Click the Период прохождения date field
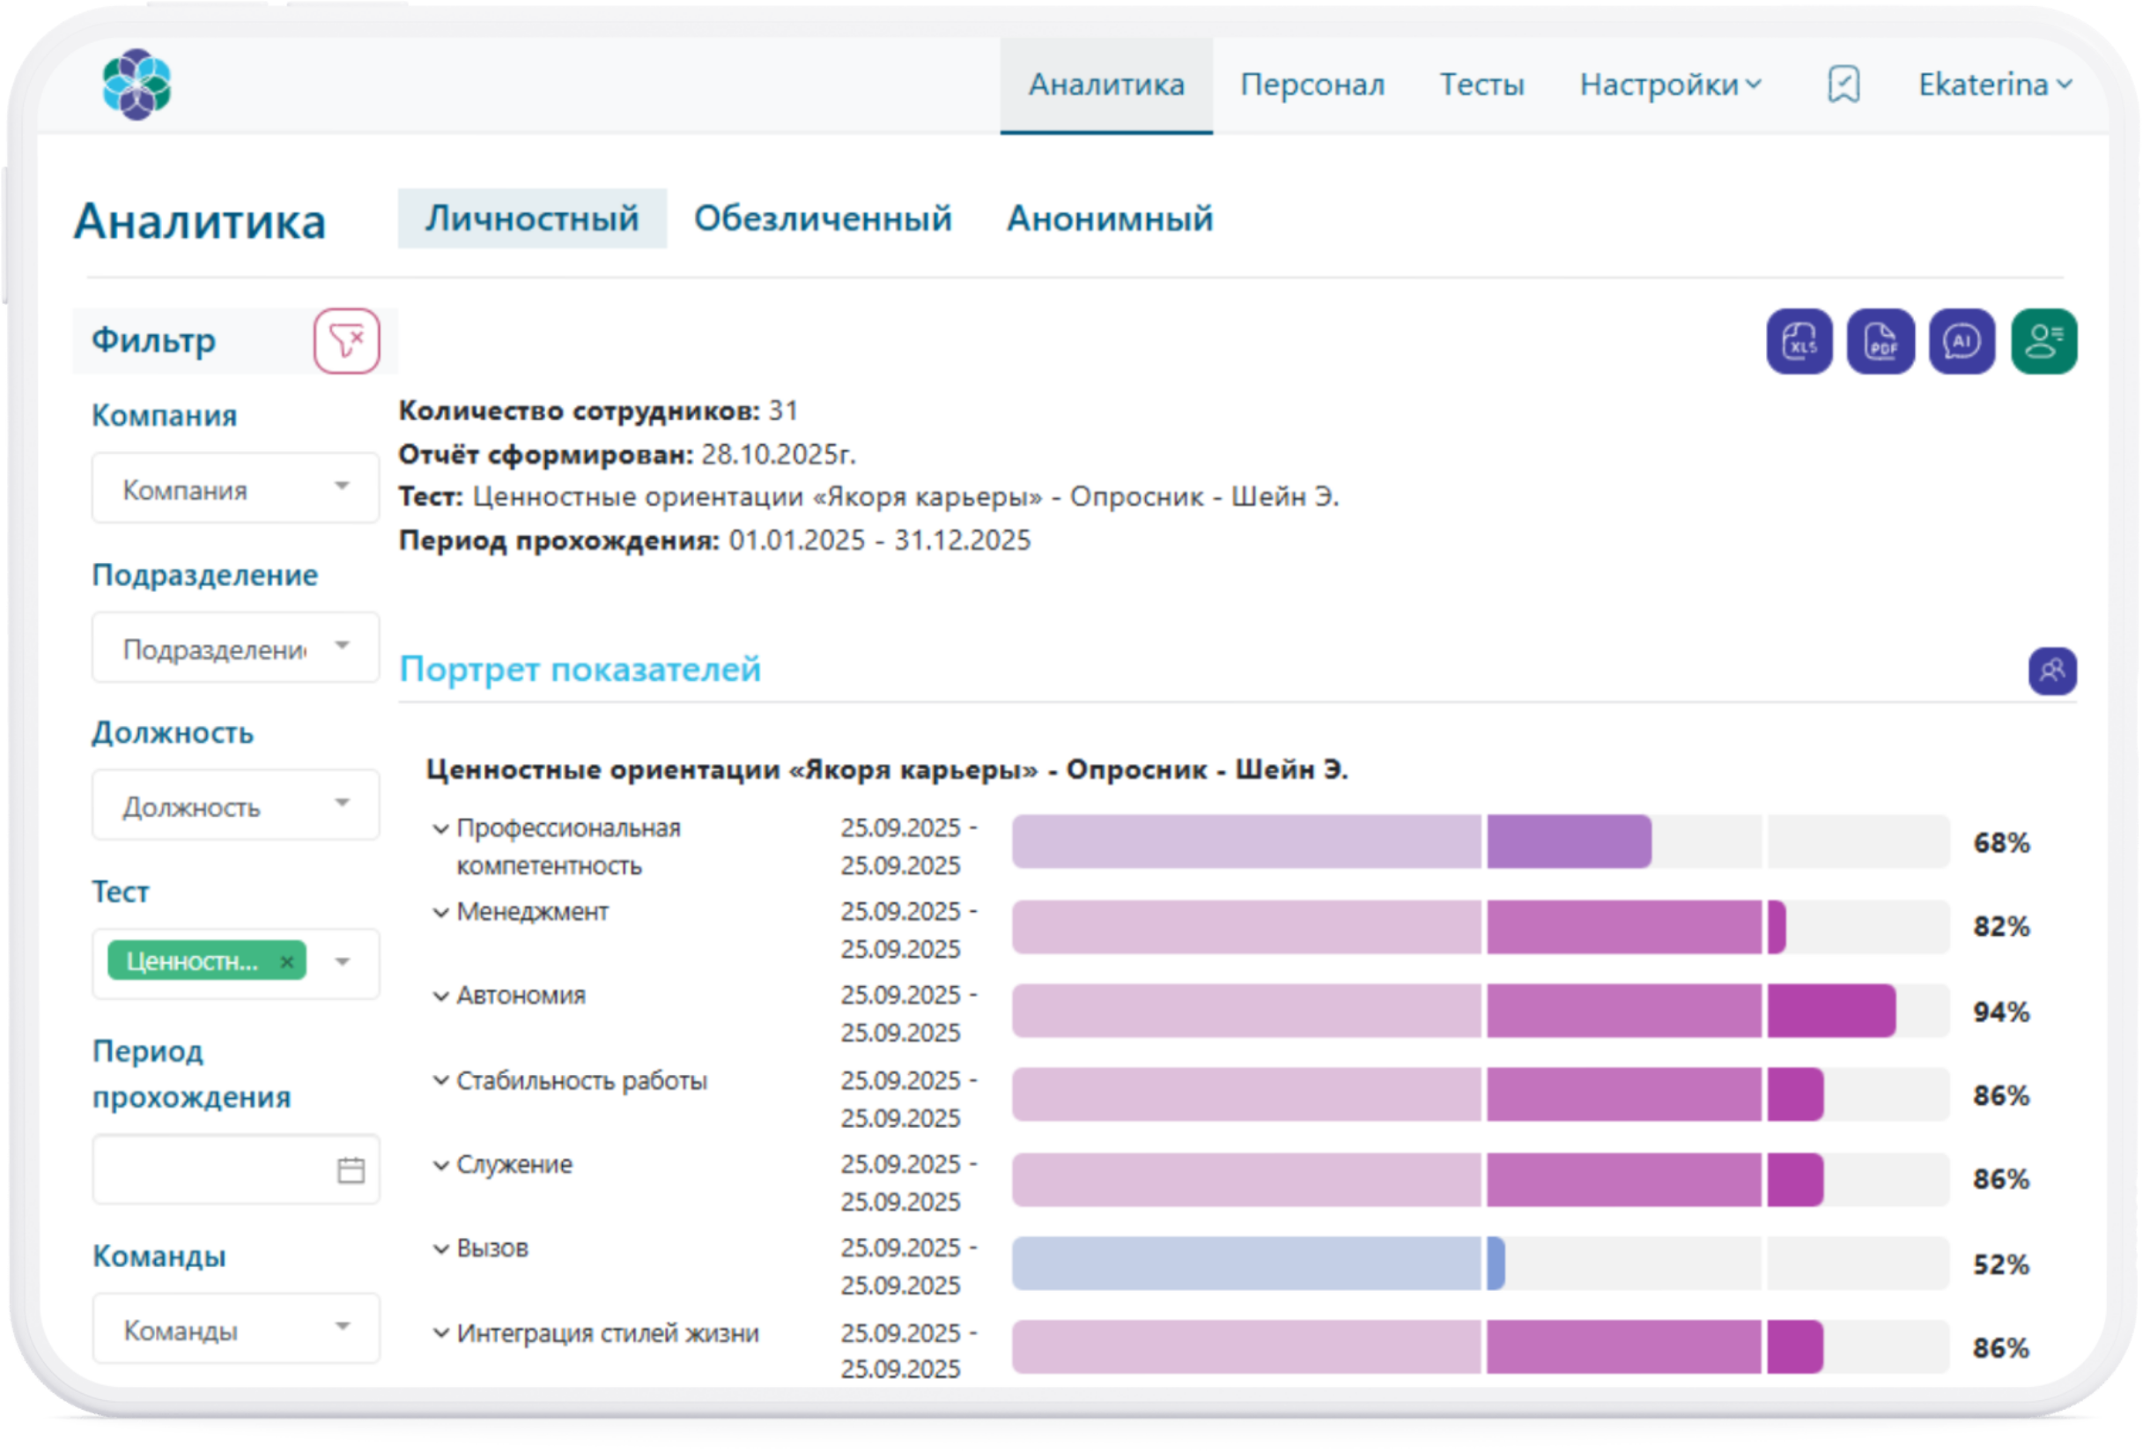Image resolution: width=2143 pixels, height=1453 pixels. [x=212, y=1169]
